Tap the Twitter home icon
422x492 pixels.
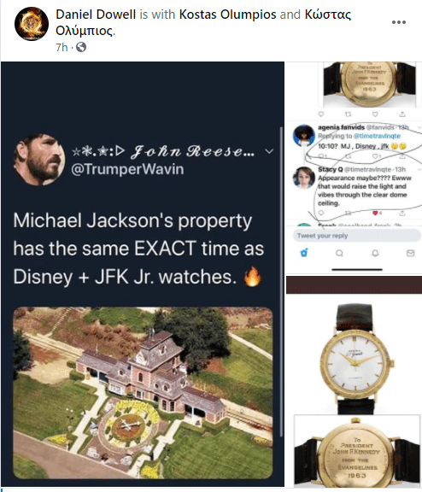coord(304,253)
